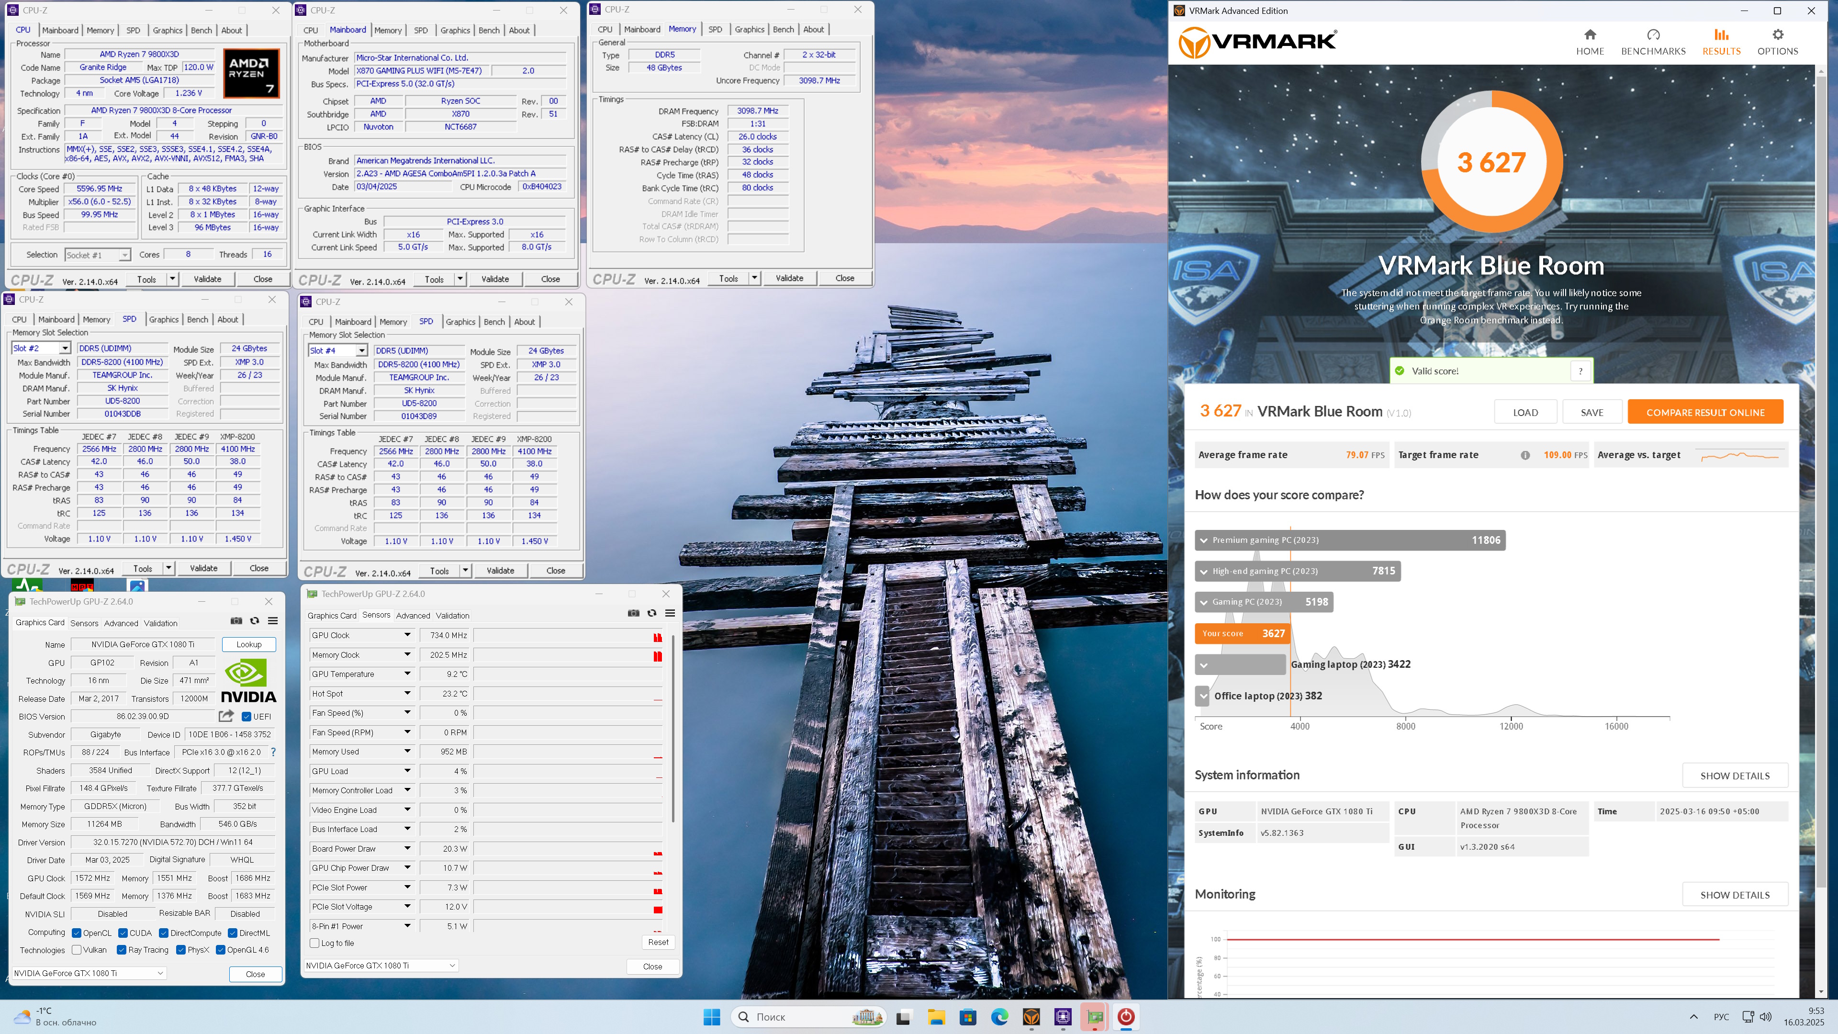Expand the Office laptop (2023) comparison row
Viewport: 1838px width, 1034px height.
pyautogui.click(x=1203, y=696)
